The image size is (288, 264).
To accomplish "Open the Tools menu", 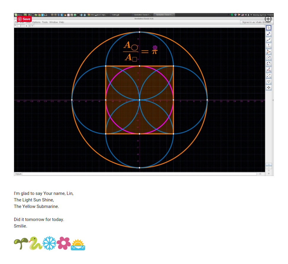I will click(45, 22).
